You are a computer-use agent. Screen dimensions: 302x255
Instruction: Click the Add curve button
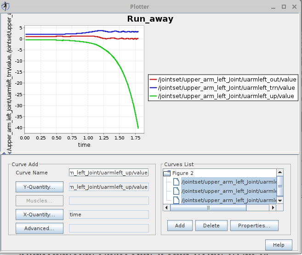pos(180,226)
